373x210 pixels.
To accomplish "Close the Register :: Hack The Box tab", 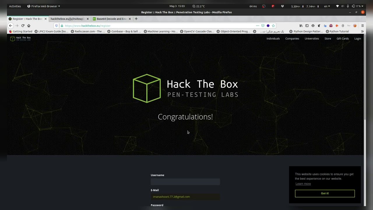I will 45,19.
